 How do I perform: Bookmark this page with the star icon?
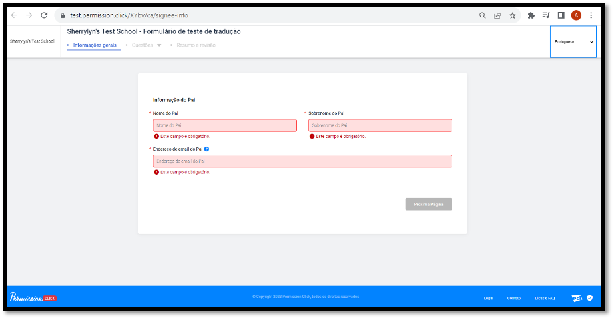[513, 15]
